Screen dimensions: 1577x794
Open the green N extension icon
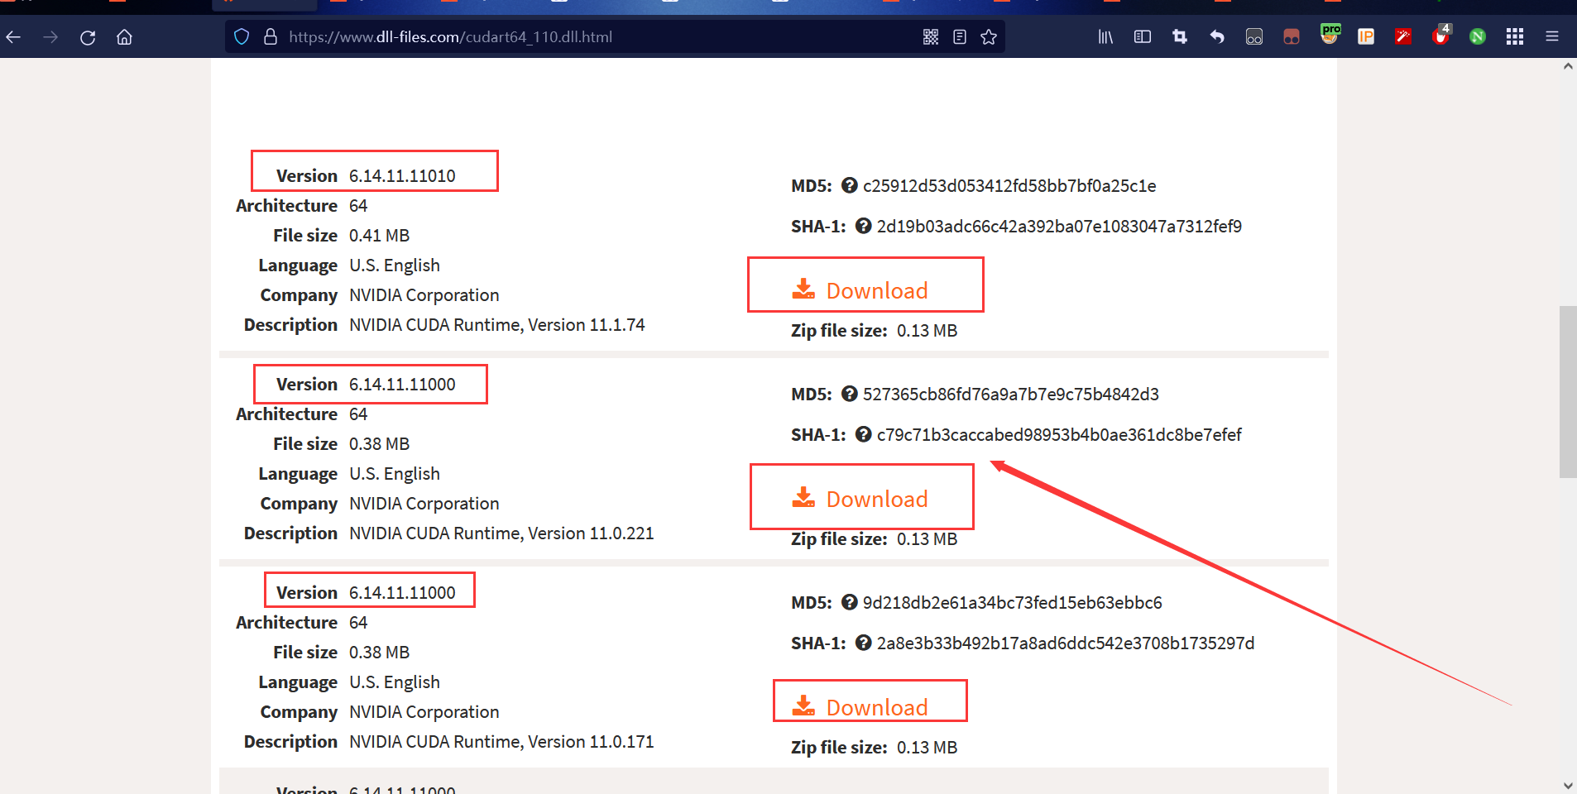[1478, 37]
